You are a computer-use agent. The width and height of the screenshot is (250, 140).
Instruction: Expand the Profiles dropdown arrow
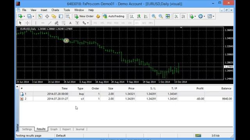pos(33,16)
